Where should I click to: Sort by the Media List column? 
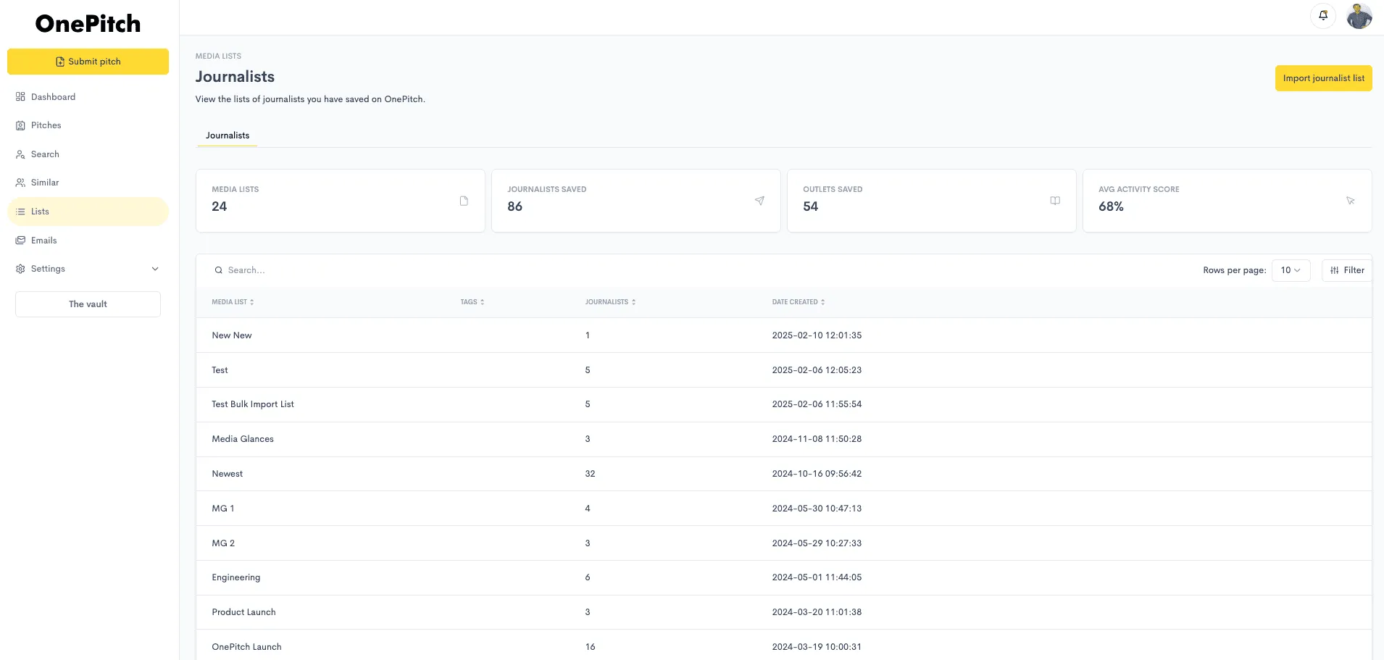pyautogui.click(x=233, y=302)
